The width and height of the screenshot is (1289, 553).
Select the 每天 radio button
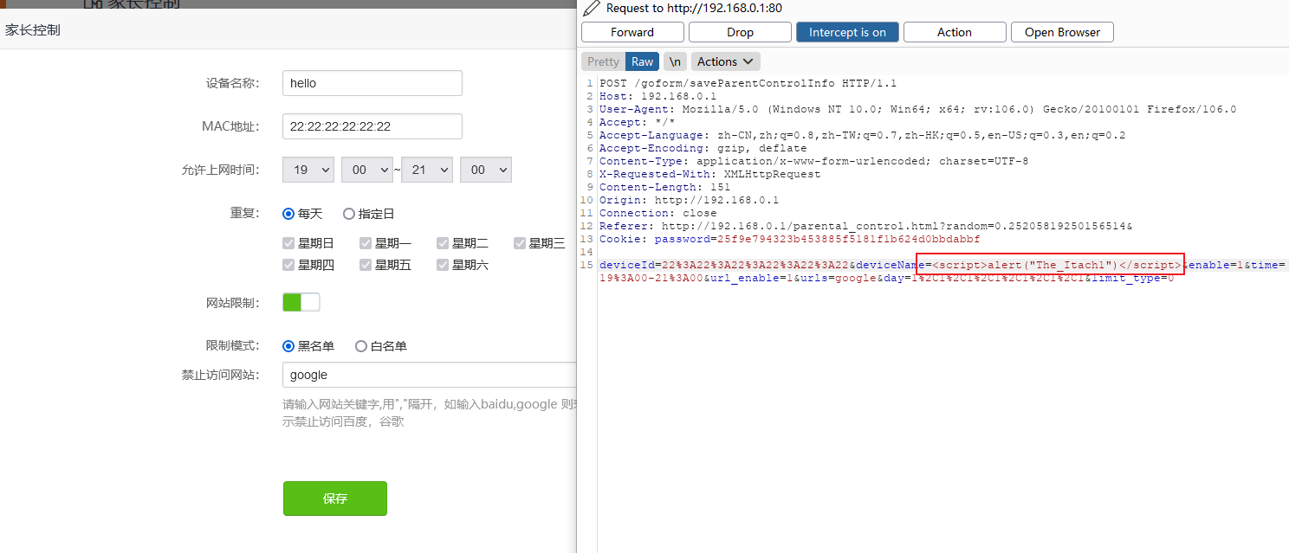(289, 214)
